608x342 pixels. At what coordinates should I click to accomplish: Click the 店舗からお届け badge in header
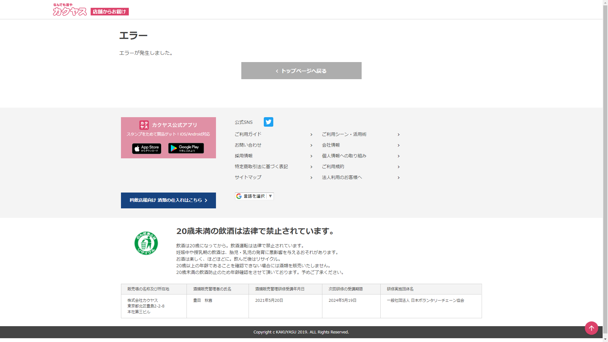click(x=110, y=12)
